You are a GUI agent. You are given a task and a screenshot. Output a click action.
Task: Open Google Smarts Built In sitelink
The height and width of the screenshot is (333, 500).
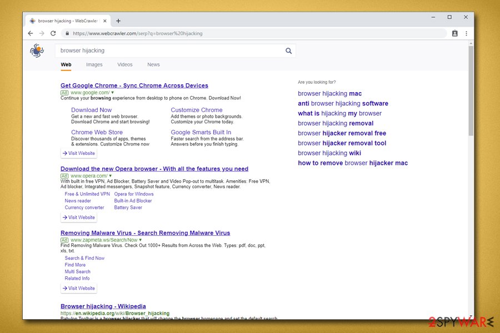[201, 132]
